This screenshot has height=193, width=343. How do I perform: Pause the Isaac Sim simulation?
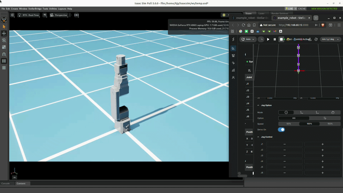[4, 61]
